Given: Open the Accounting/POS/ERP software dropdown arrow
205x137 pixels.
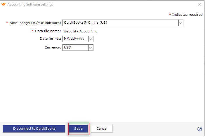Looking at the screenshot, I should pos(181,23).
